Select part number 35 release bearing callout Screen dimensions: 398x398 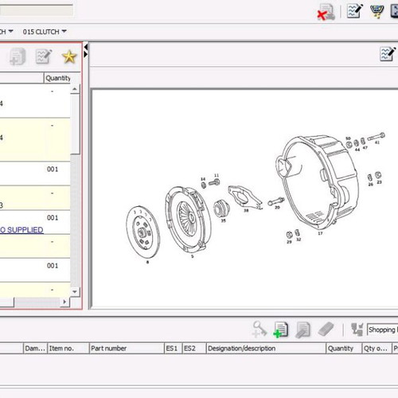(x=224, y=220)
